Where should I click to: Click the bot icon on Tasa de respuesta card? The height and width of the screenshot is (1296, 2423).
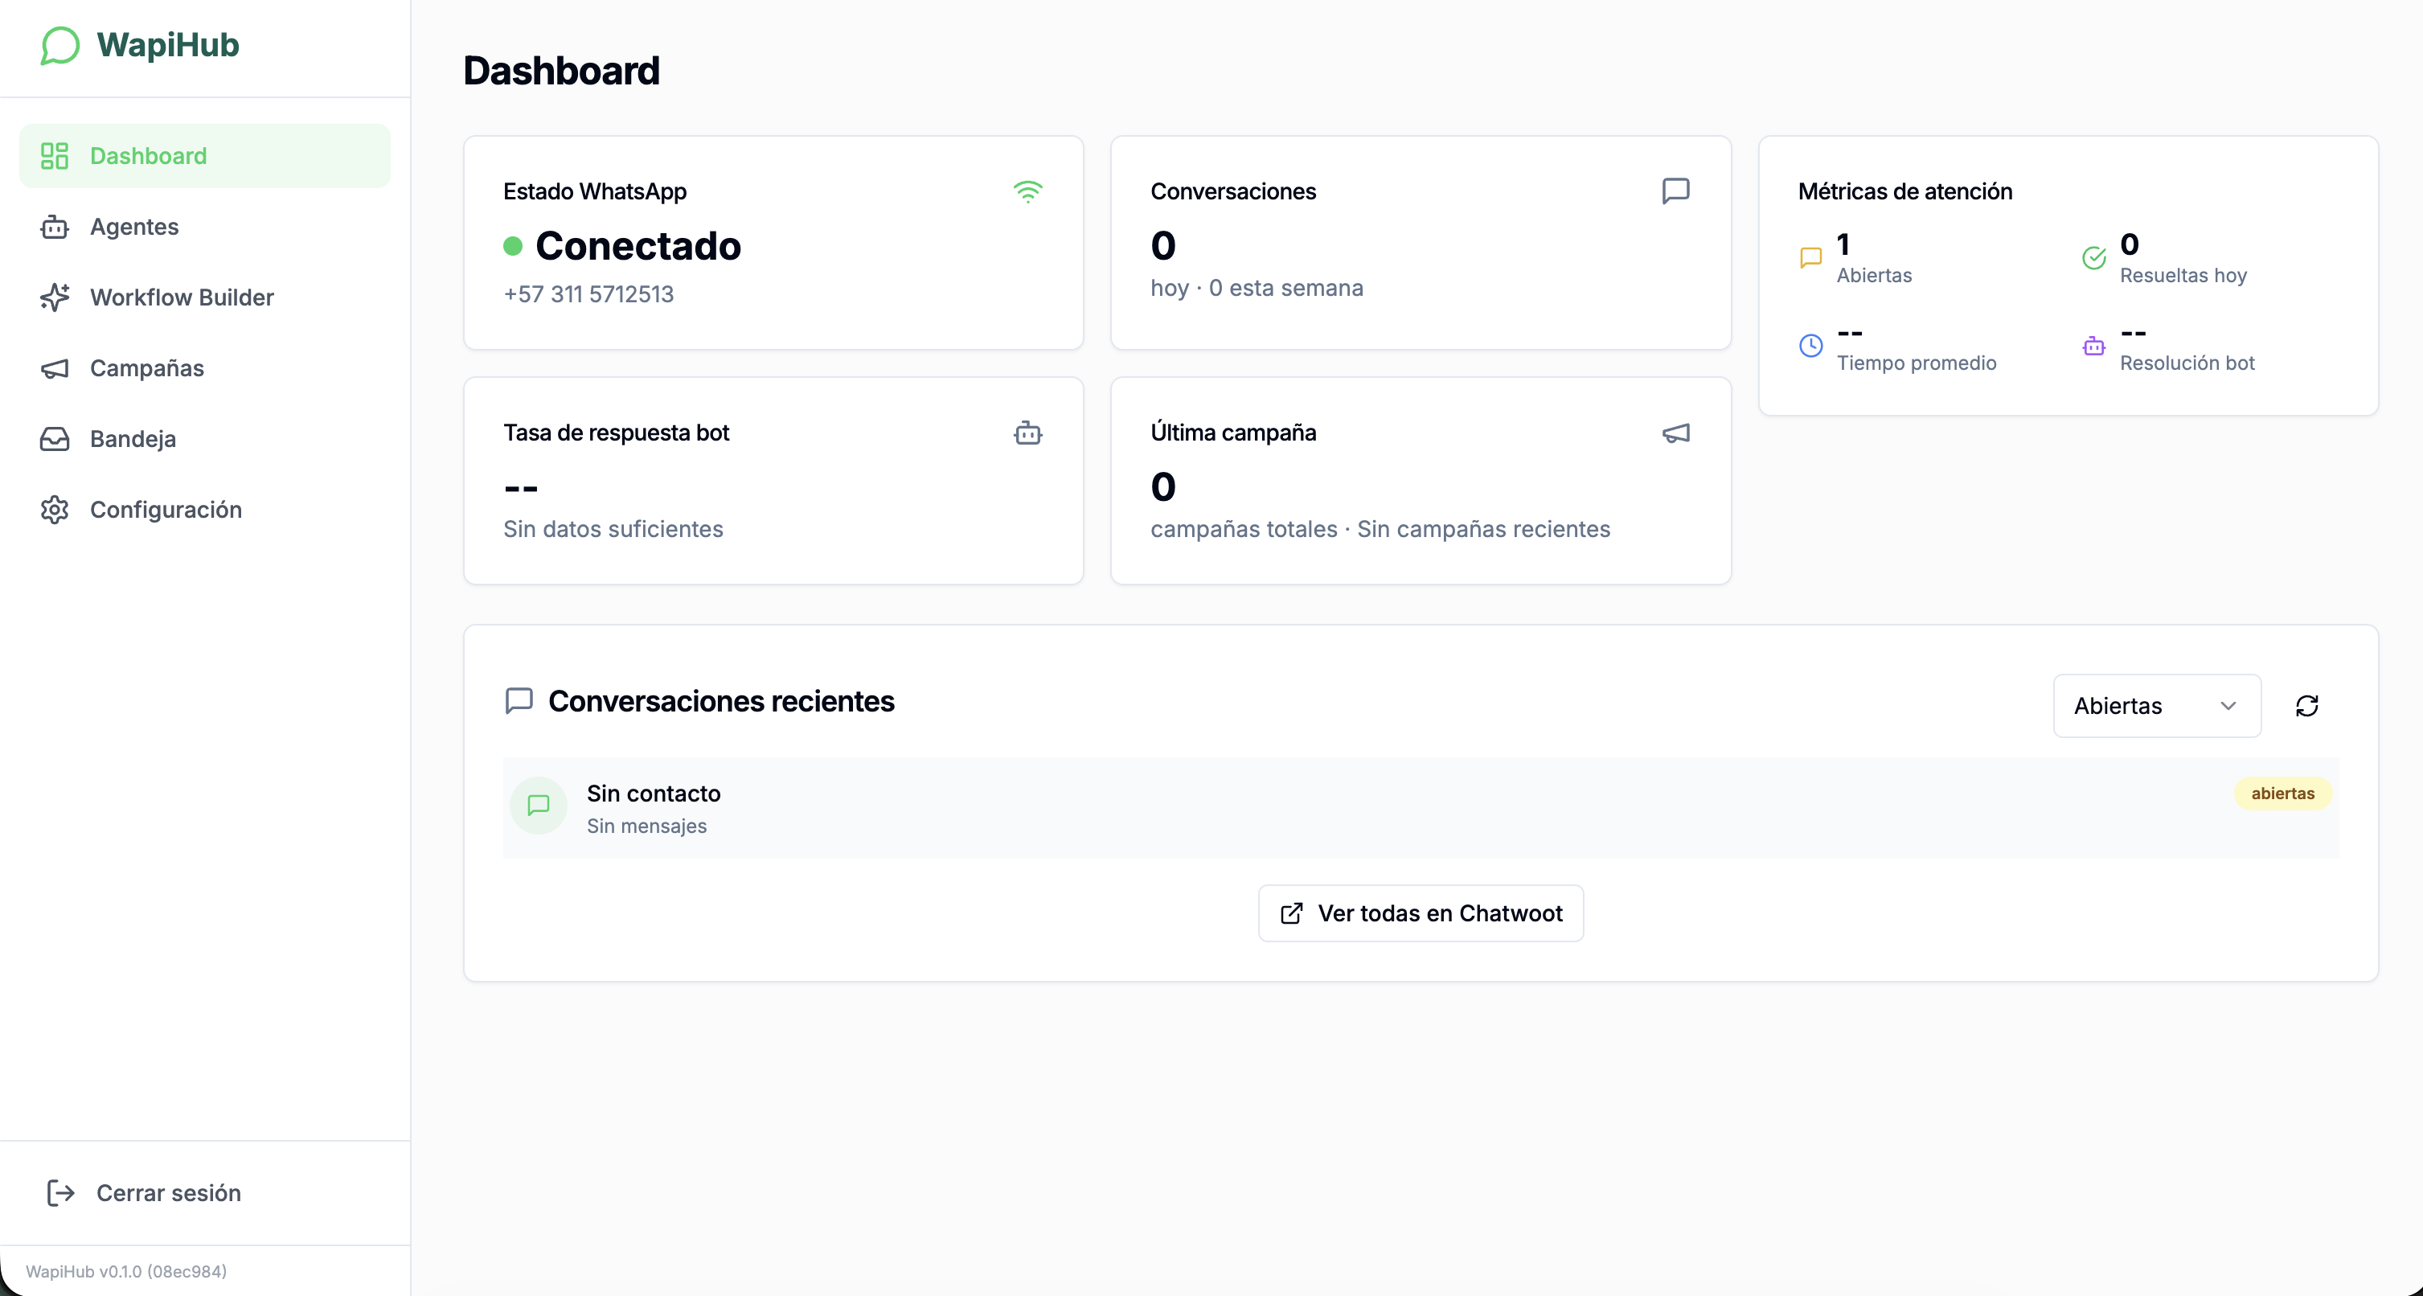(x=1028, y=433)
